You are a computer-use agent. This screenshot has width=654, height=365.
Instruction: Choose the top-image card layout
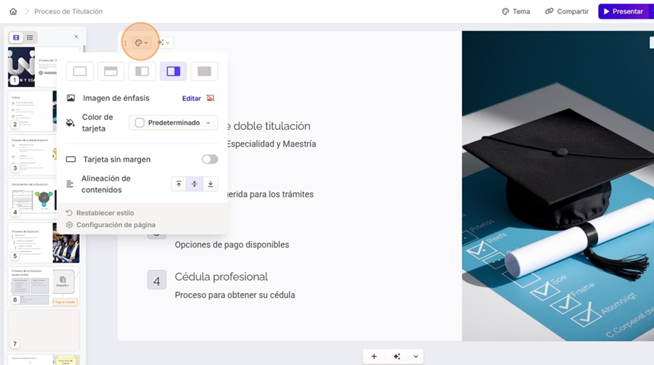[x=111, y=71]
